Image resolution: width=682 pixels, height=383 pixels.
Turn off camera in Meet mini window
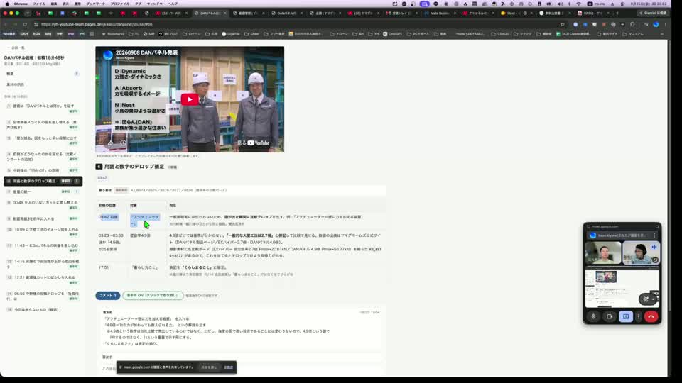point(610,316)
